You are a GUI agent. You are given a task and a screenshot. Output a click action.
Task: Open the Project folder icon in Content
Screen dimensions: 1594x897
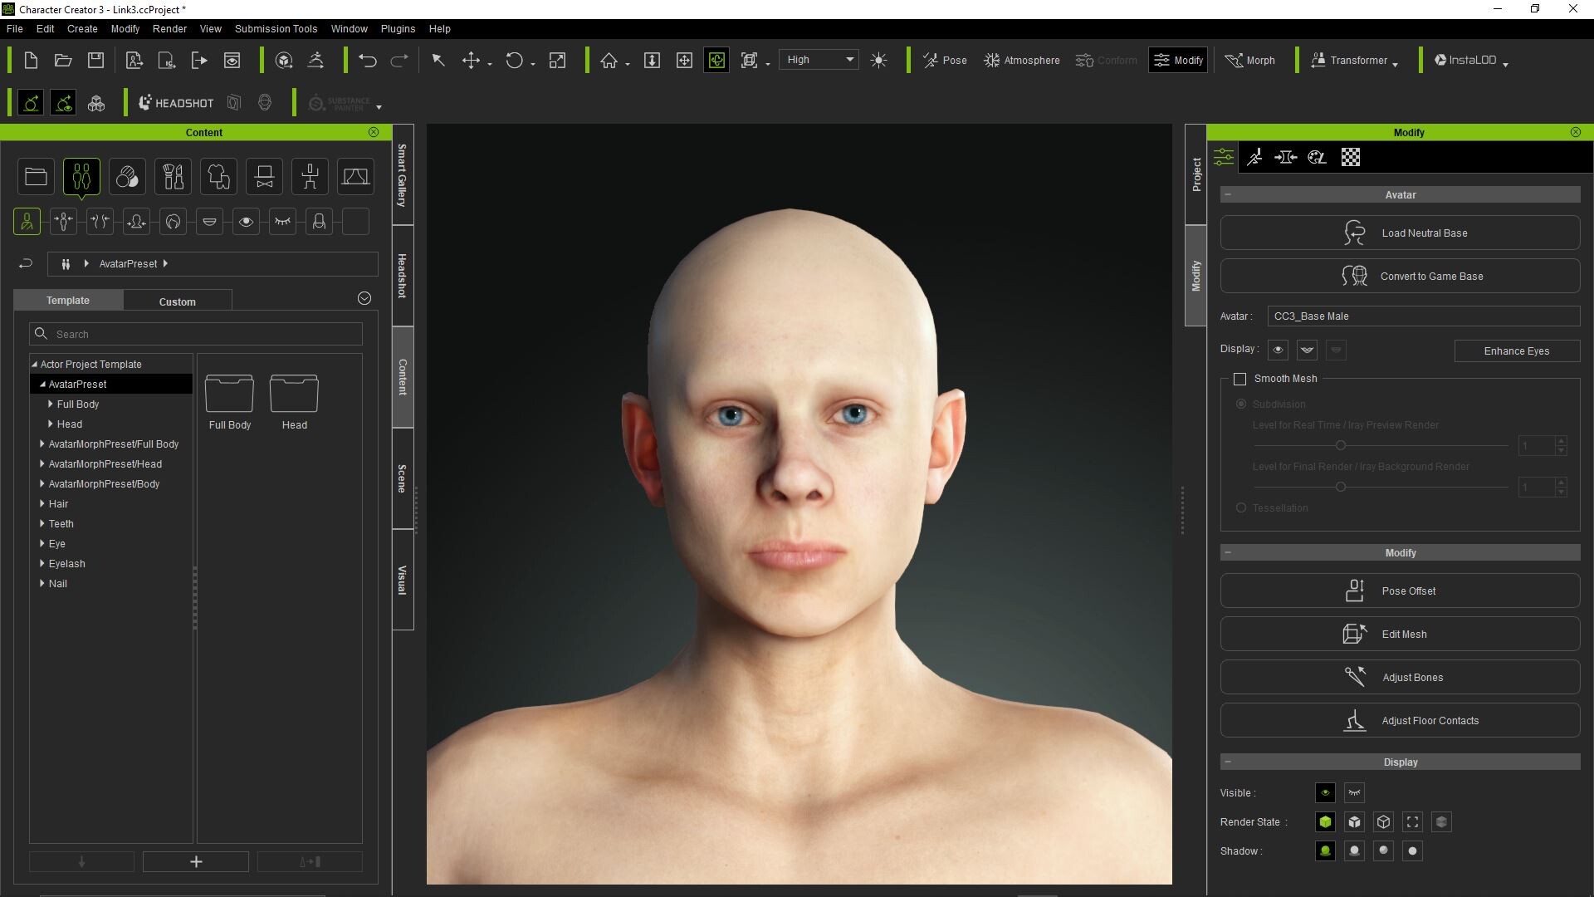click(36, 176)
